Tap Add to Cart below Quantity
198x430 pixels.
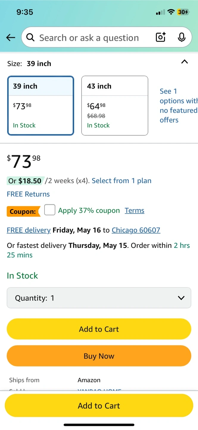pos(99,329)
